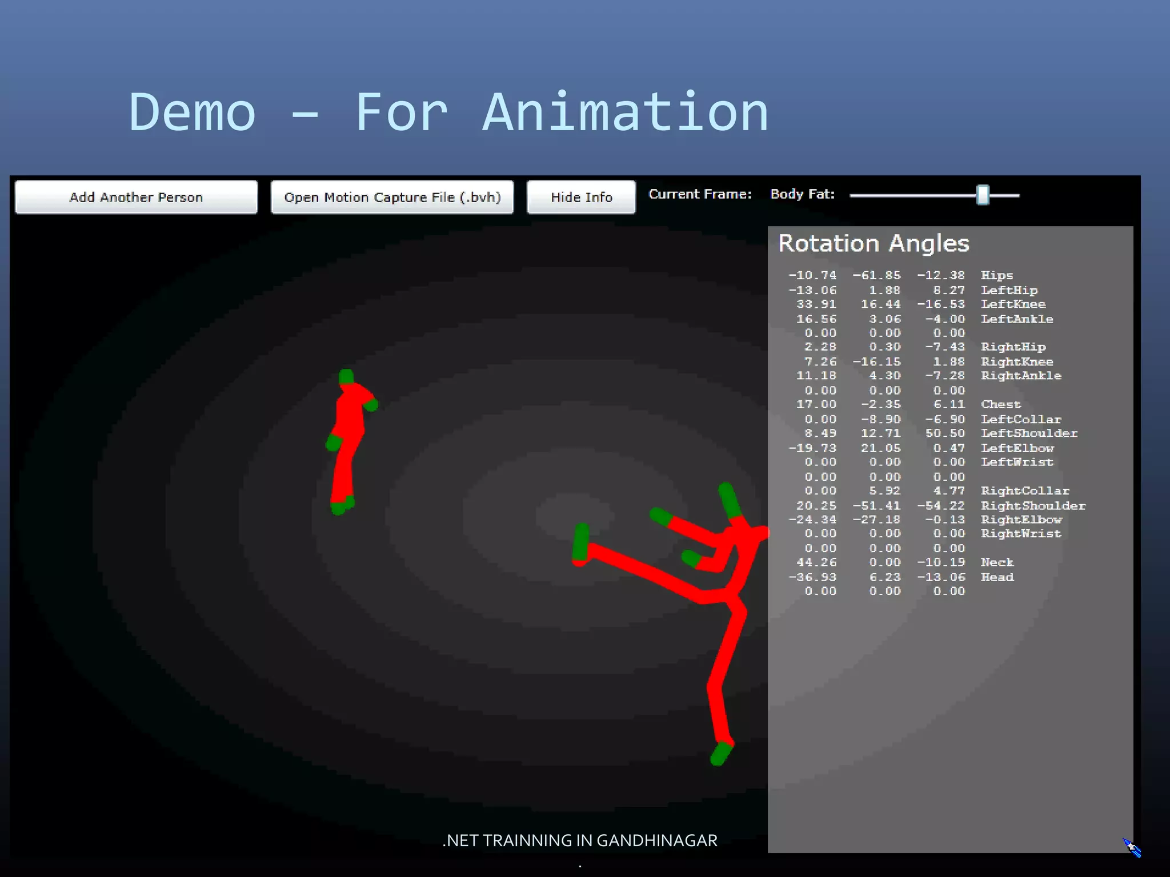Select the RightHip row label

coord(1013,347)
